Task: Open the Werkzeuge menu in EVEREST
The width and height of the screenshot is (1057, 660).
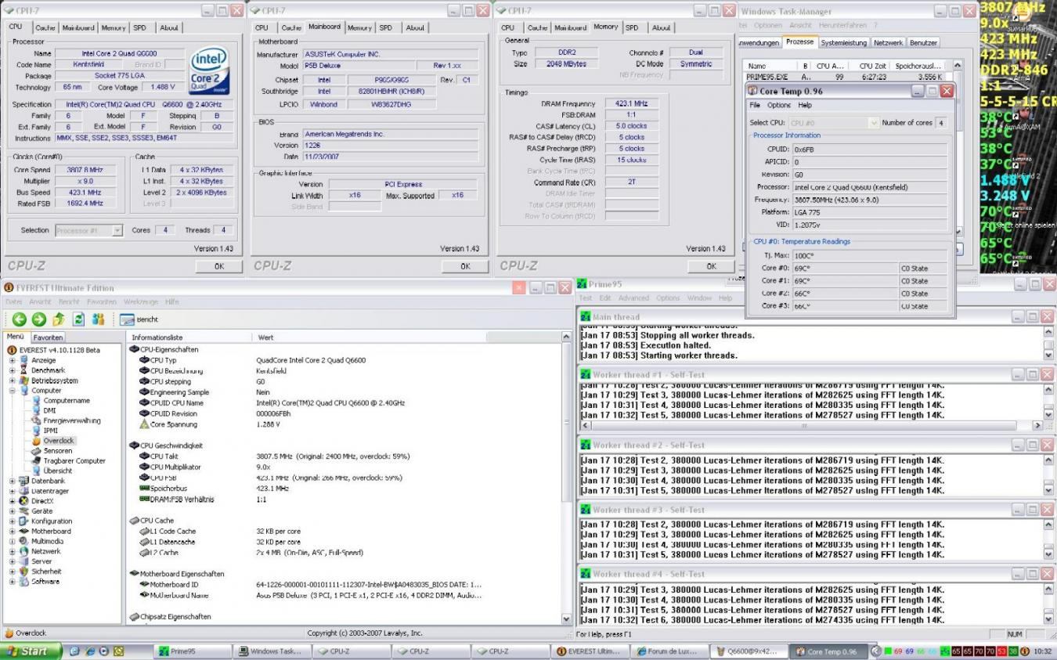Action: 141,301
